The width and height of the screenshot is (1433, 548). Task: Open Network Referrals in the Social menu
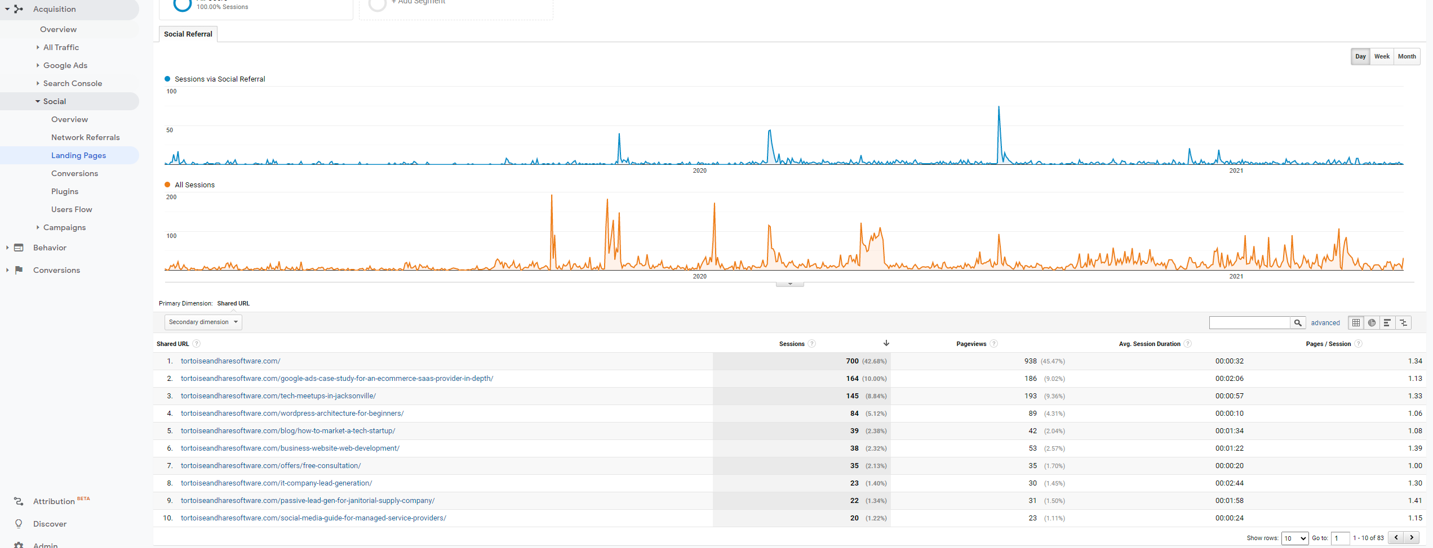(x=85, y=137)
